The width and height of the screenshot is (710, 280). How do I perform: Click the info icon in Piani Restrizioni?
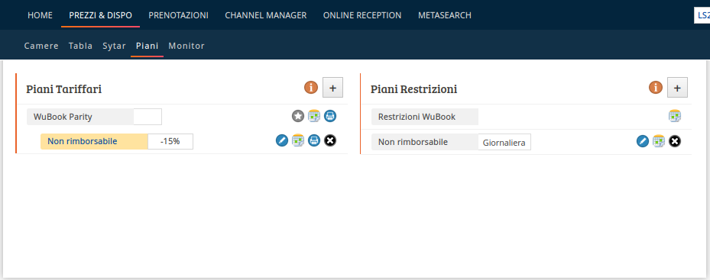coord(656,87)
